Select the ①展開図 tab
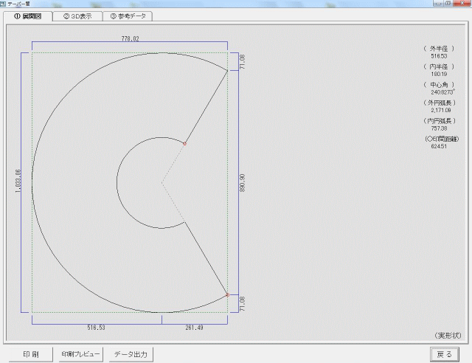 coord(28,16)
